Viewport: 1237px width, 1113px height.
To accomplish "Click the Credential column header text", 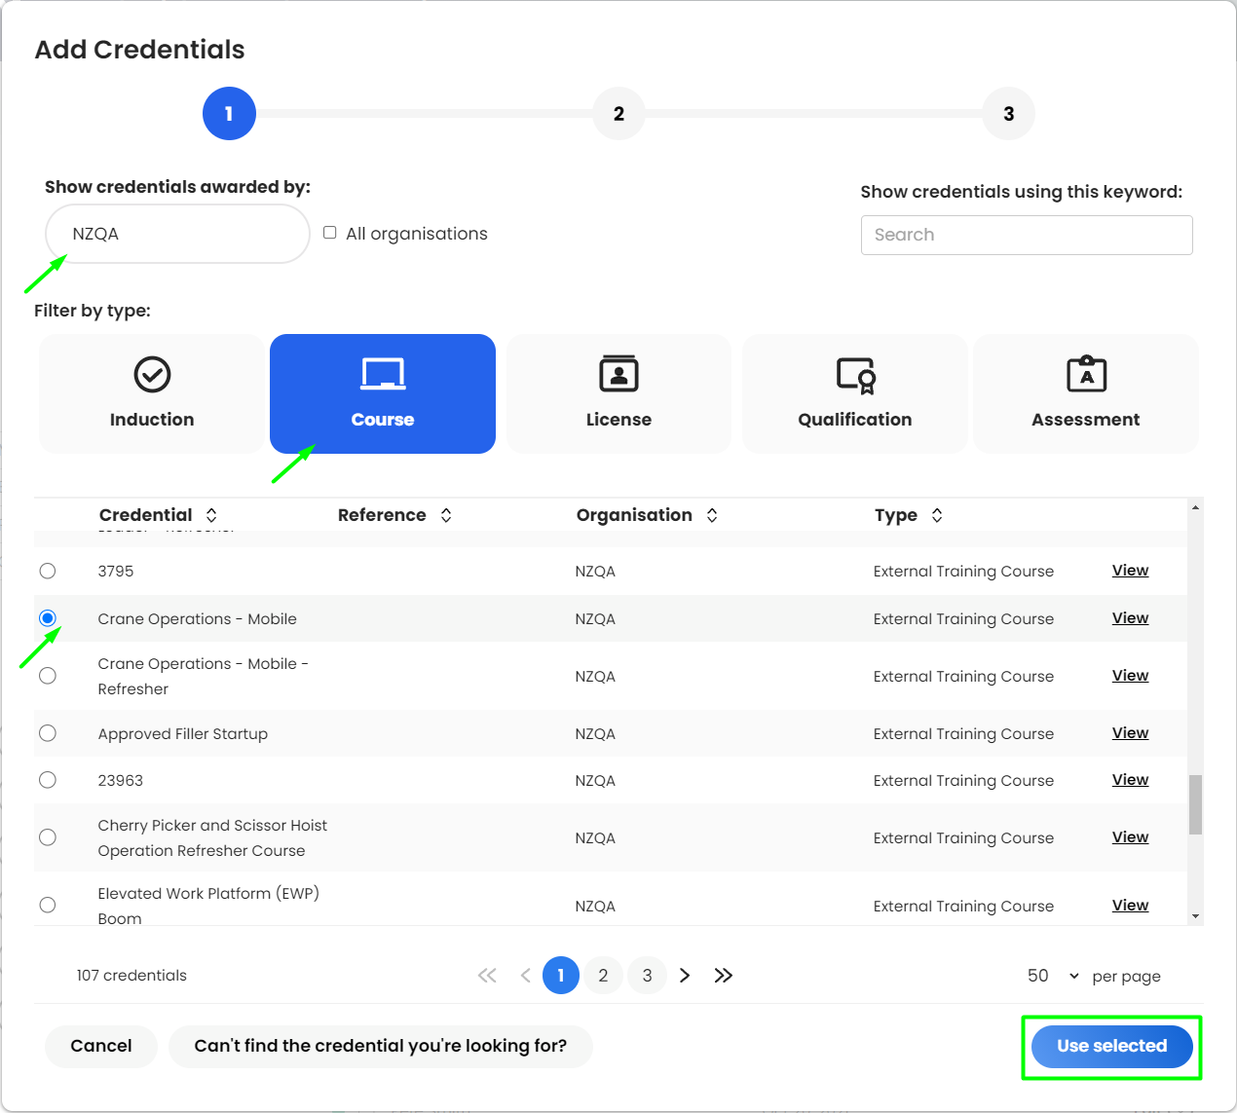I will [146, 515].
